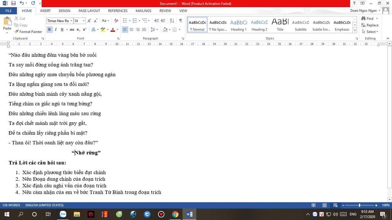The height and width of the screenshot is (220, 392).
Task: Undo the last action
Action: coord(22,3)
